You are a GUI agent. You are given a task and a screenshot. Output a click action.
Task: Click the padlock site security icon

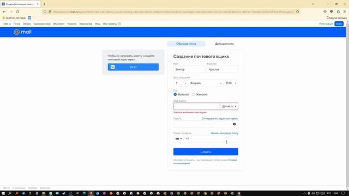(x=50, y=11)
